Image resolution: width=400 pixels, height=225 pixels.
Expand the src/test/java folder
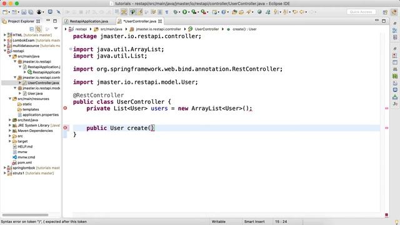[x=10, y=119]
